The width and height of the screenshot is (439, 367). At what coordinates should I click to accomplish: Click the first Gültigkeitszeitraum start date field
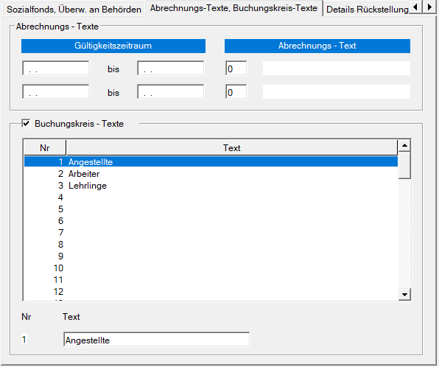56,68
